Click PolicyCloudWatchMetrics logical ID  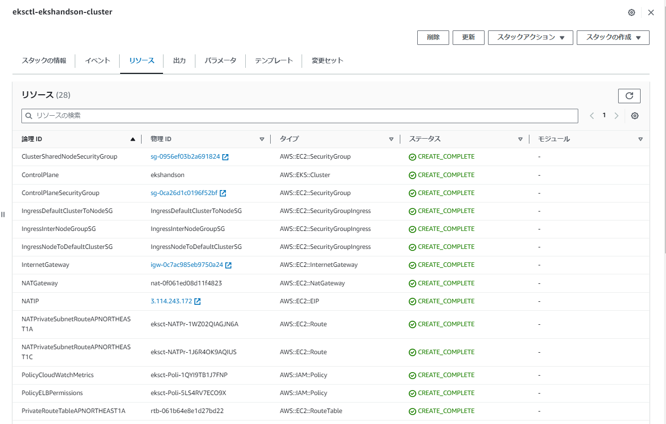(58, 375)
